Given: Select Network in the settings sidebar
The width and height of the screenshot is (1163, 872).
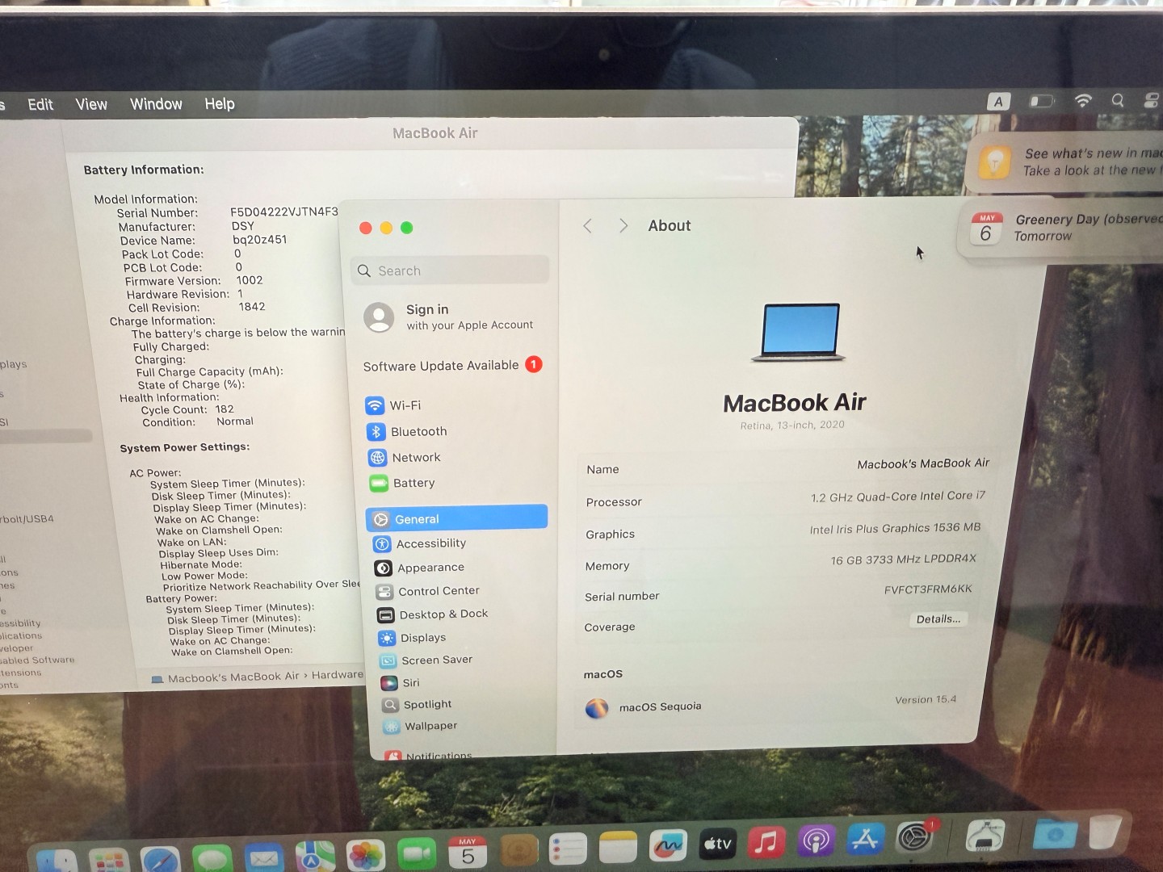Looking at the screenshot, I should (405, 457).
